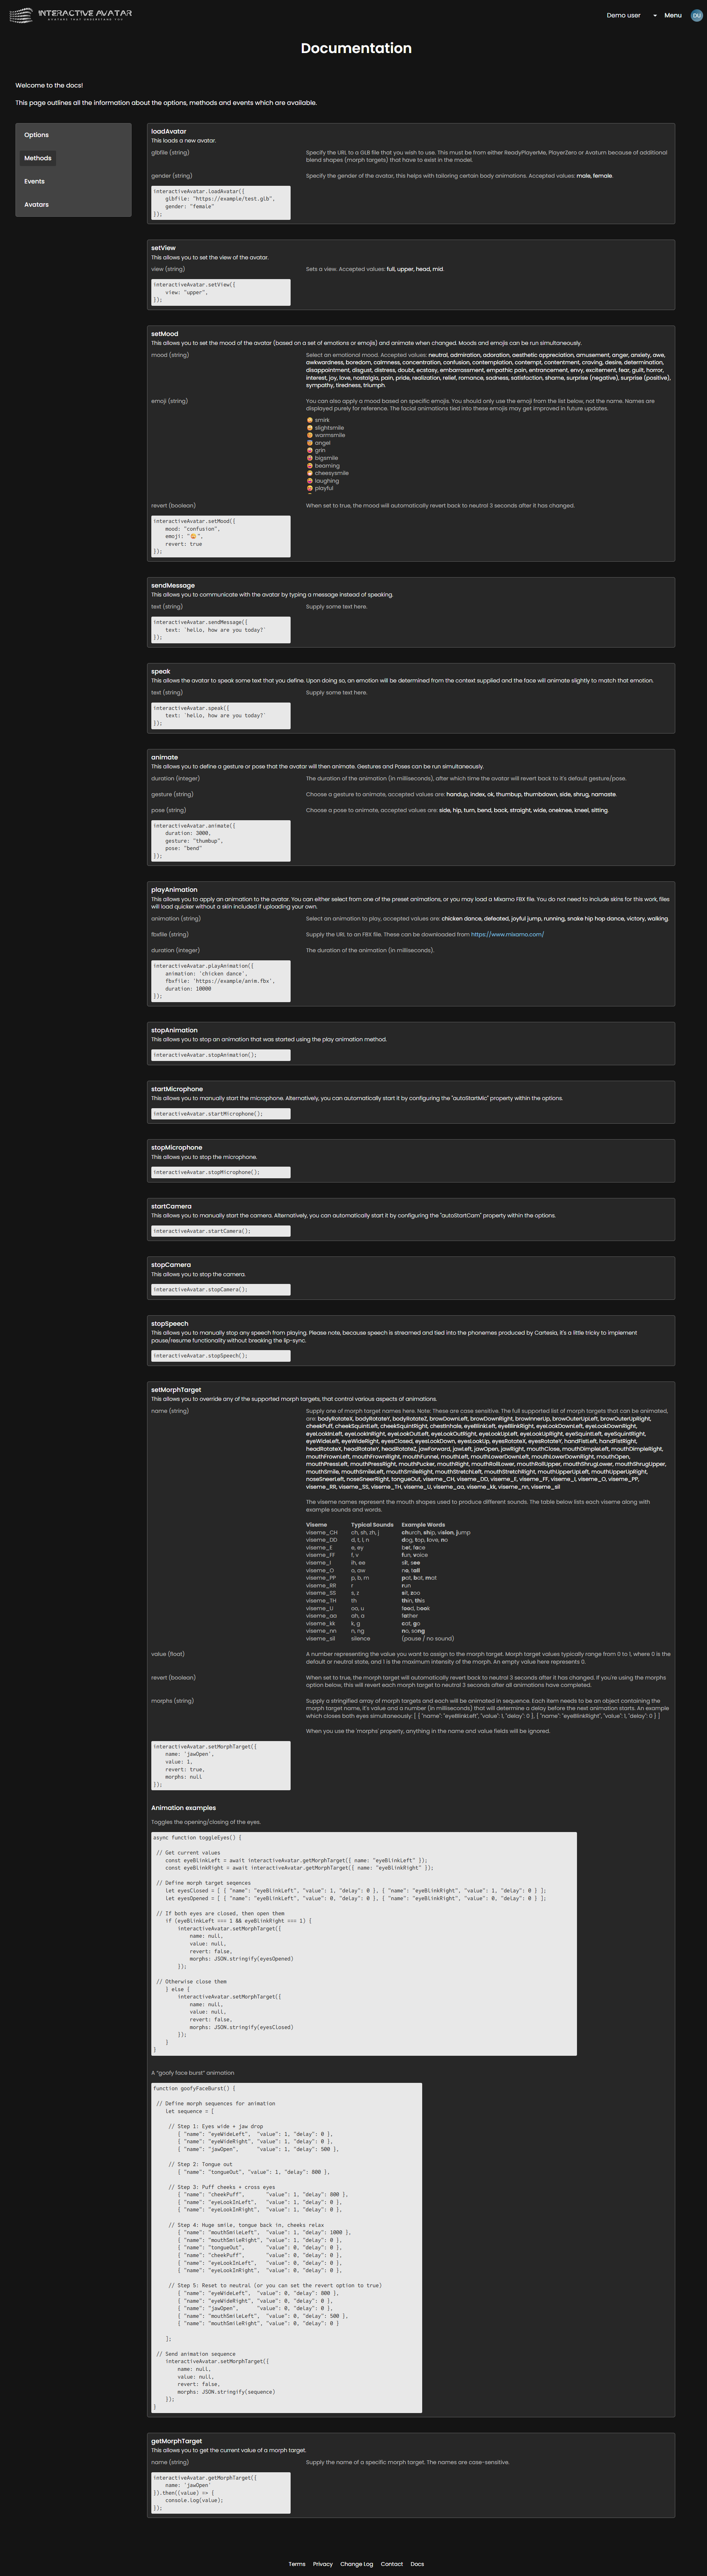
Task: Click the beaming emoji icon
Action: pyautogui.click(x=310, y=466)
